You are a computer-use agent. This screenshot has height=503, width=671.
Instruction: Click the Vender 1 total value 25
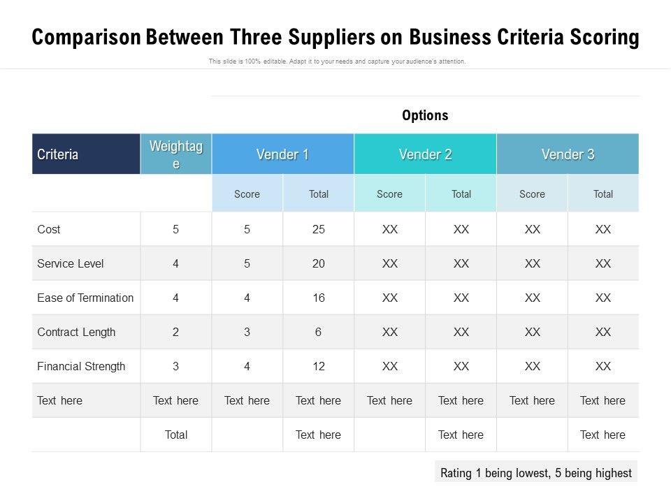(319, 229)
